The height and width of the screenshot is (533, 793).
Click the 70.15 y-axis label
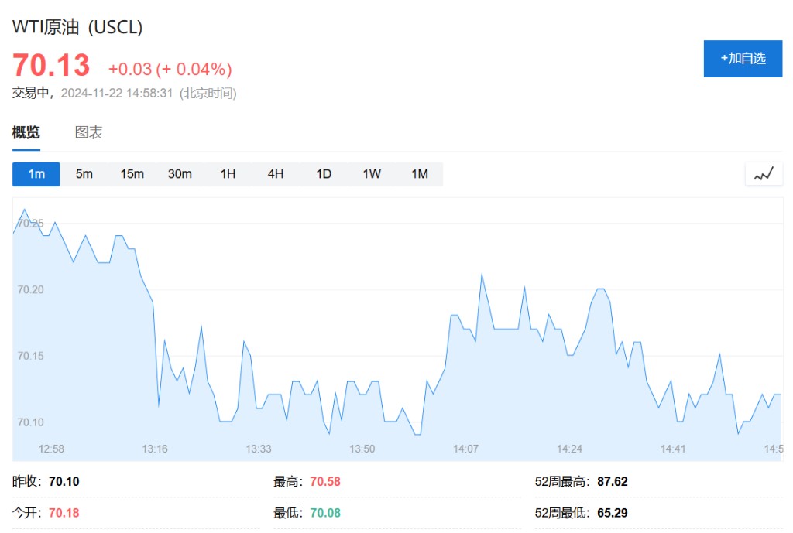click(31, 356)
